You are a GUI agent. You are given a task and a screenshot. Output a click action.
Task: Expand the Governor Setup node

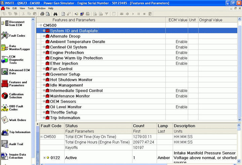[44, 74]
